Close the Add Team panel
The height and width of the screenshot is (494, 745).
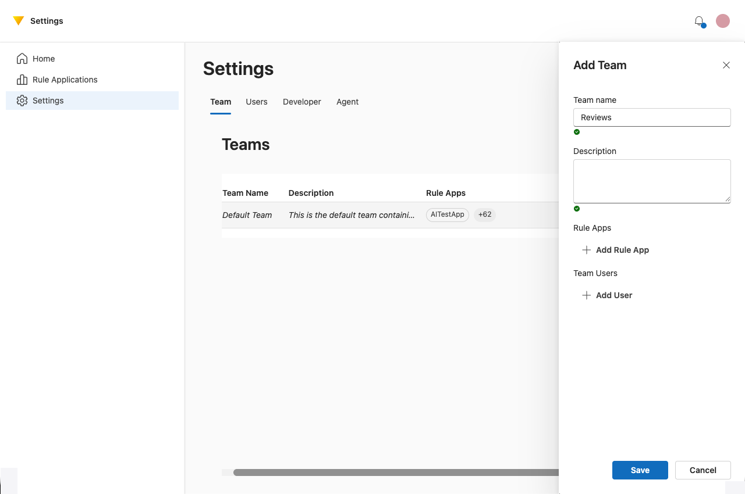point(726,65)
